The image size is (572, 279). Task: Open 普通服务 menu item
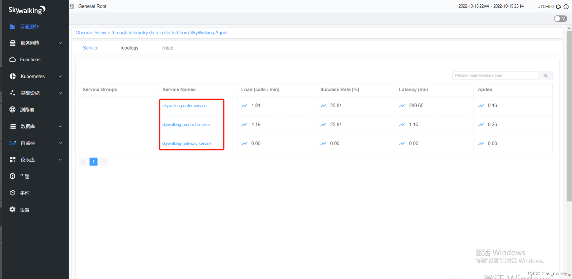click(29, 26)
